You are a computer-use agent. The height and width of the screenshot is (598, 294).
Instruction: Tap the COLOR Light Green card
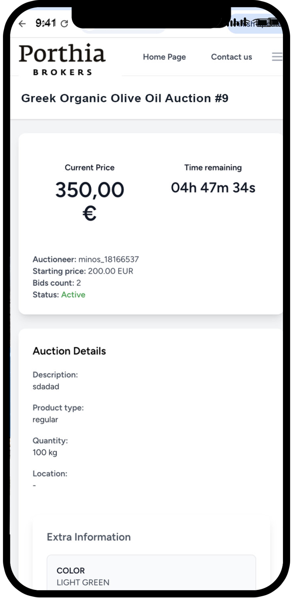[151, 576]
